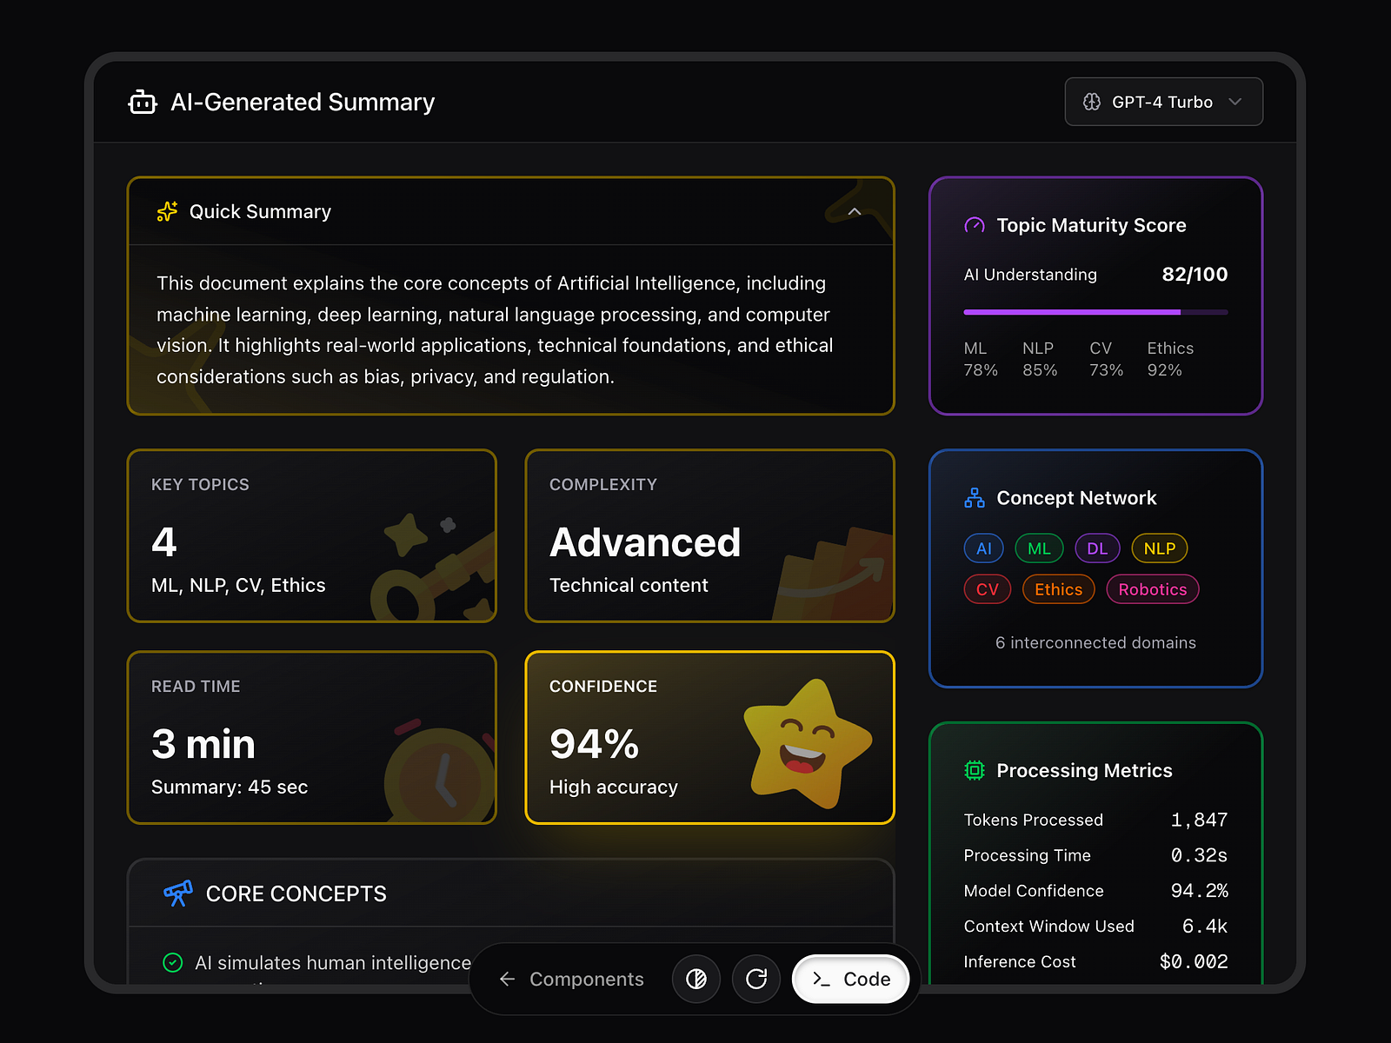This screenshot has width=1391, height=1043.
Task: Click the Ethics 92% score
Action: 1170,359
